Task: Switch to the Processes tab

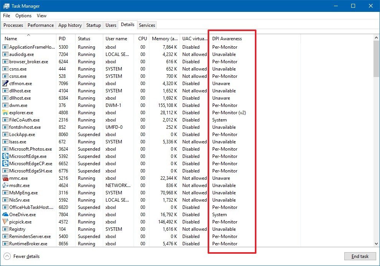Action: click(x=13, y=25)
